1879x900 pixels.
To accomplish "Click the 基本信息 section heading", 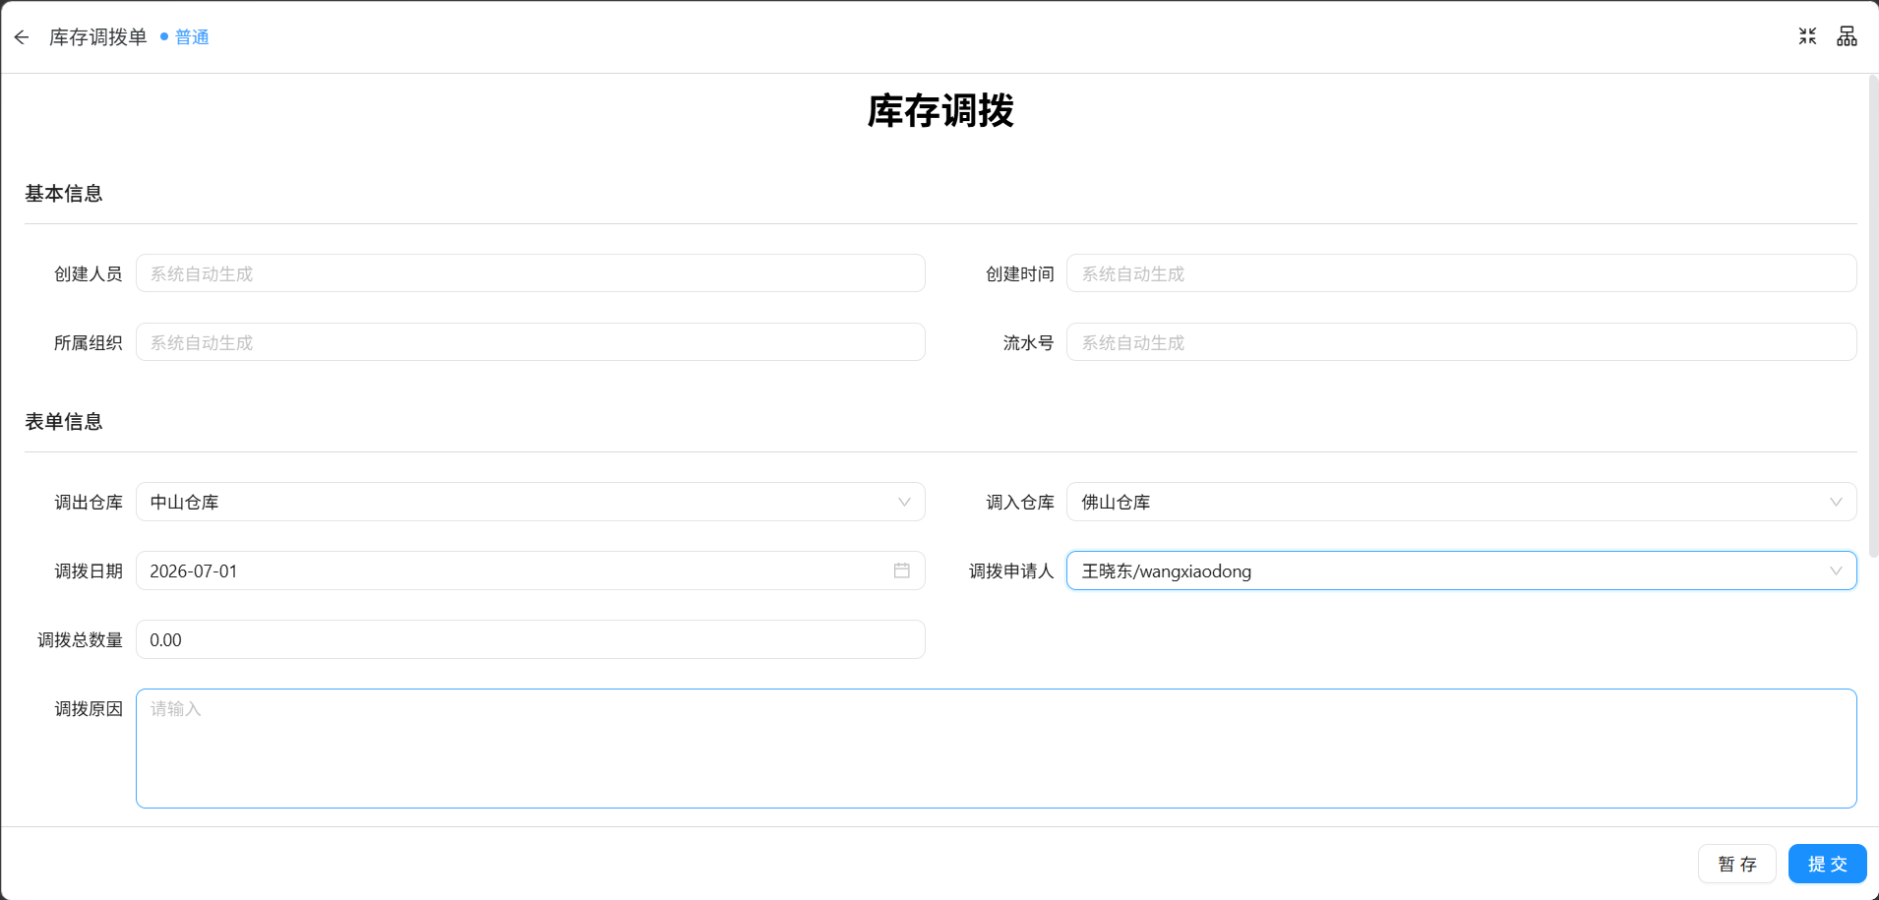I will [x=64, y=194].
